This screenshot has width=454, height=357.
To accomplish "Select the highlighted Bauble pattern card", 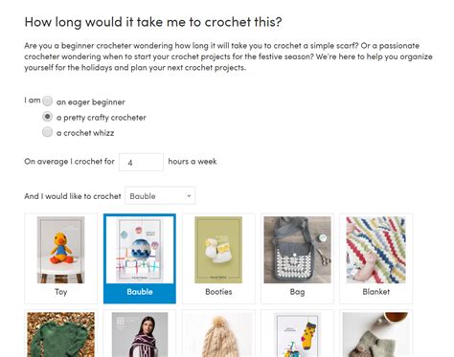I will click(140, 258).
